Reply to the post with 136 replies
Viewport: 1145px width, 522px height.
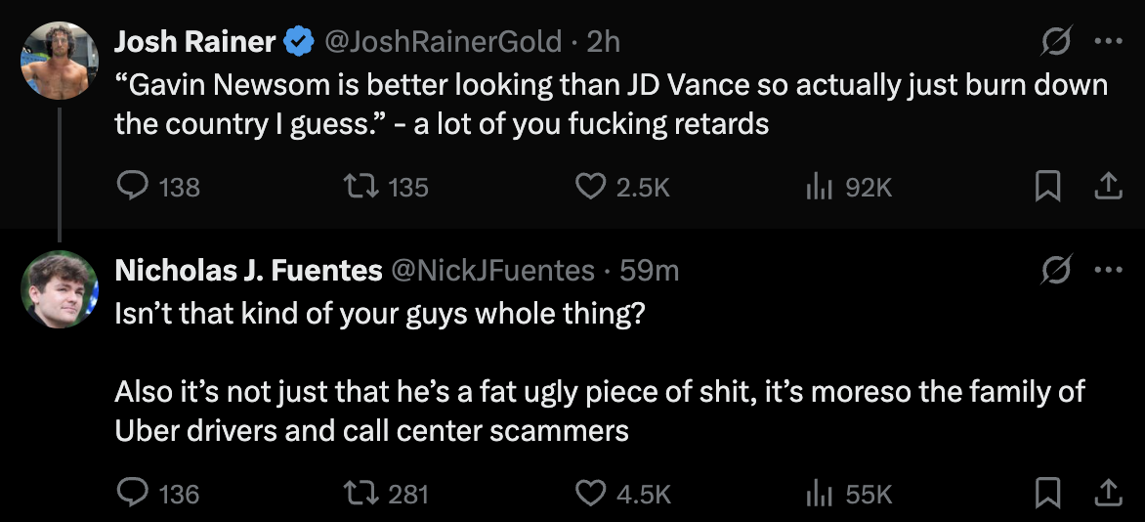coord(132,494)
